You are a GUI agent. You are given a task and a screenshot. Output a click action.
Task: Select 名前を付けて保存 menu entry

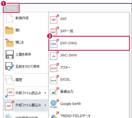pyautogui.click(x=28, y=67)
